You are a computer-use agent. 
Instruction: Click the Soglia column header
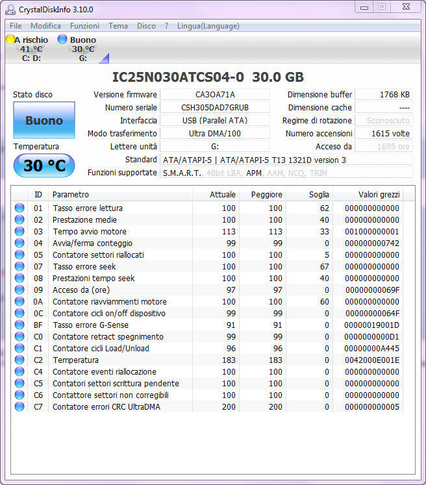click(x=310, y=195)
